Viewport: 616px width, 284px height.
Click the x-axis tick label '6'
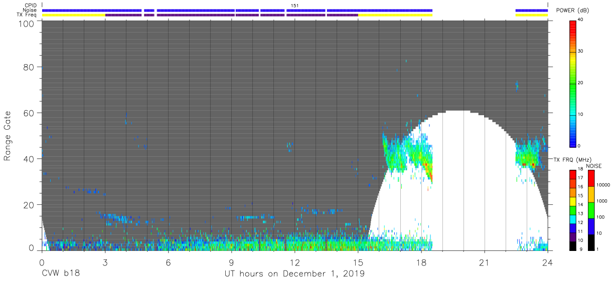click(168, 262)
